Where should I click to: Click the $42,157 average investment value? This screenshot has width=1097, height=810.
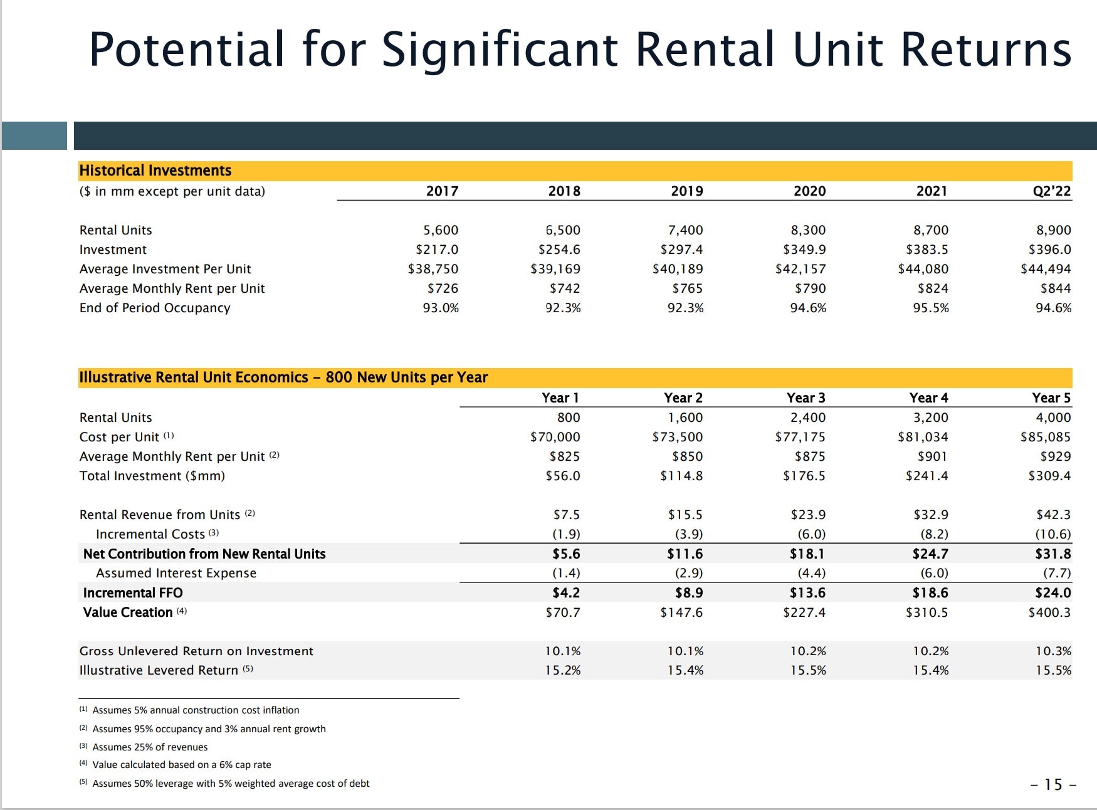click(x=800, y=269)
